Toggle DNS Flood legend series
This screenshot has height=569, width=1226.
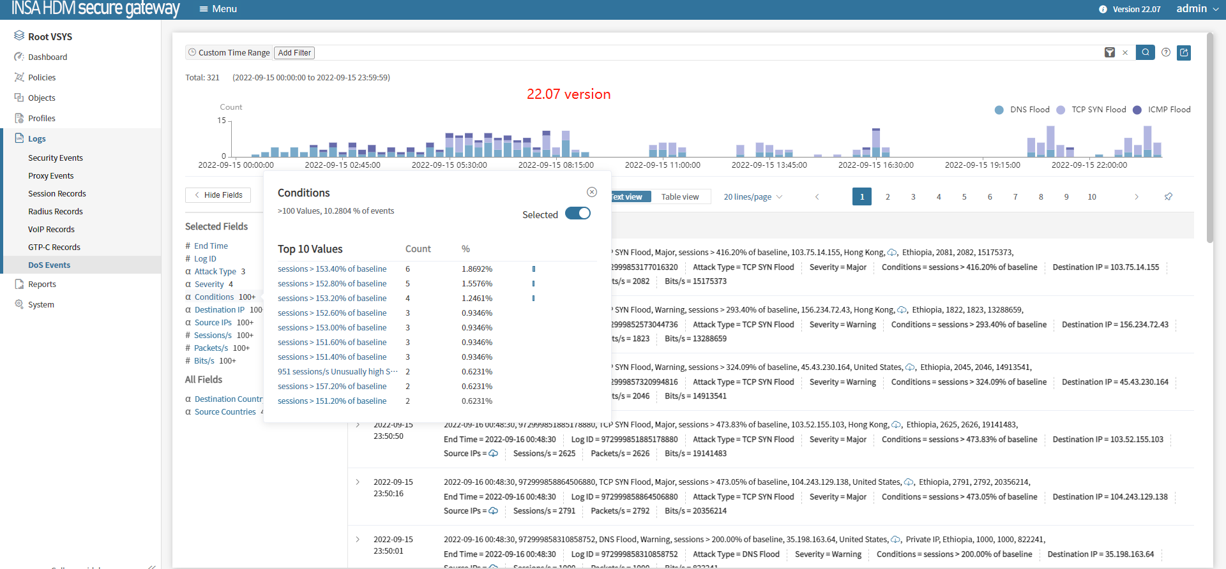[1022, 110]
